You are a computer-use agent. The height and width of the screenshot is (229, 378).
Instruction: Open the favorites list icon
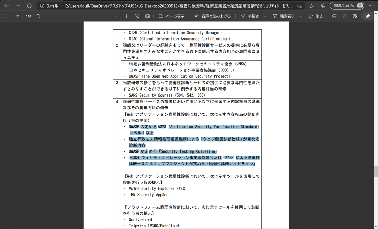[312, 6]
